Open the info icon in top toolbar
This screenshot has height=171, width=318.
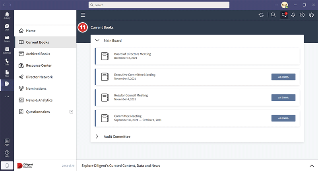tap(311, 15)
